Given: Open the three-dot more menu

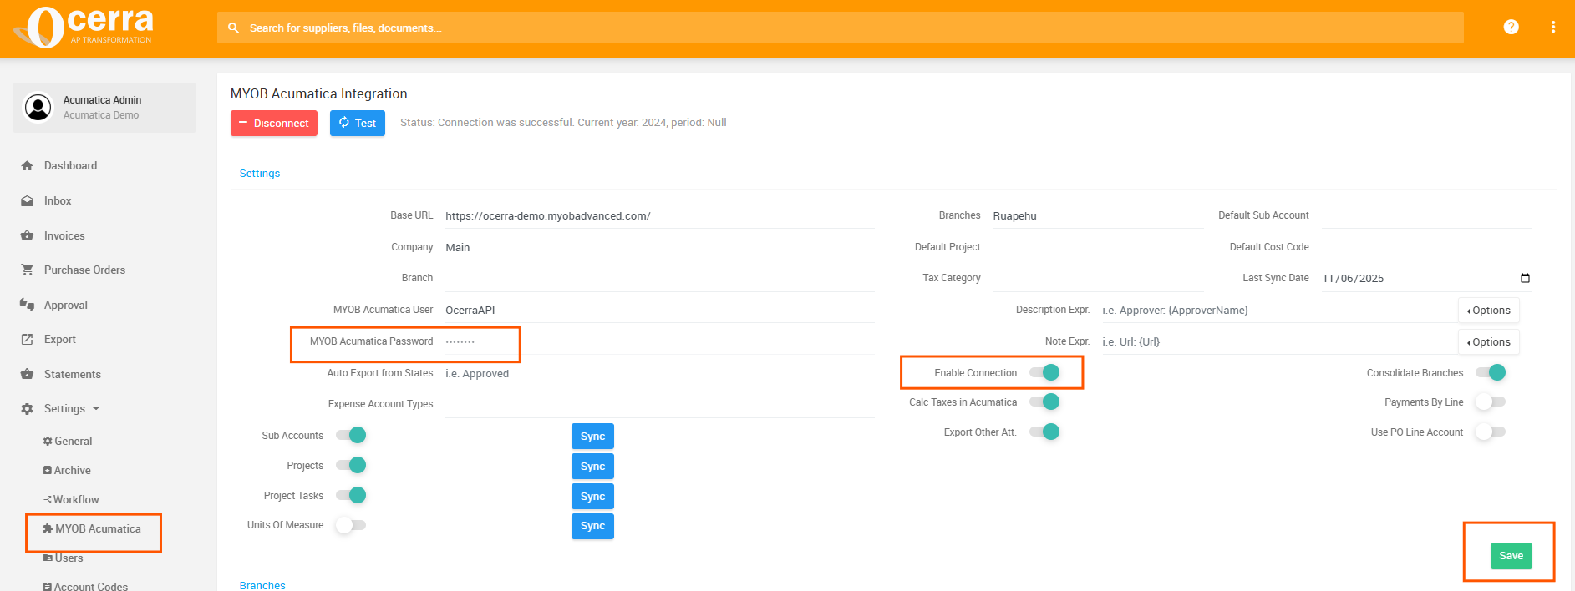Looking at the screenshot, I should [1553, 27].
